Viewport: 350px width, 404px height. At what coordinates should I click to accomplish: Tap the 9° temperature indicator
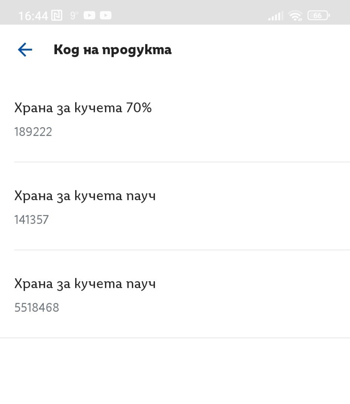click(74, 16)
